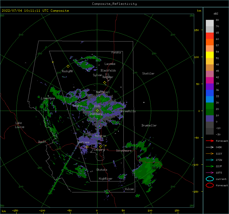Click the green 22JP arrow in legend
Viewport: 229px width, 214px height.
point(210,166)
